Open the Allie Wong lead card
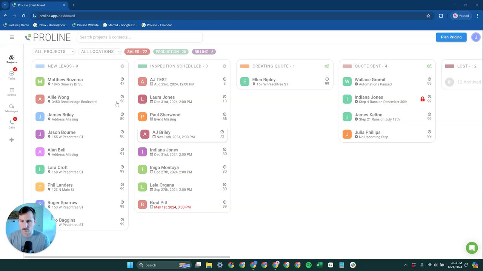This screenshot has width=483, height=271. tap(80, 99)
